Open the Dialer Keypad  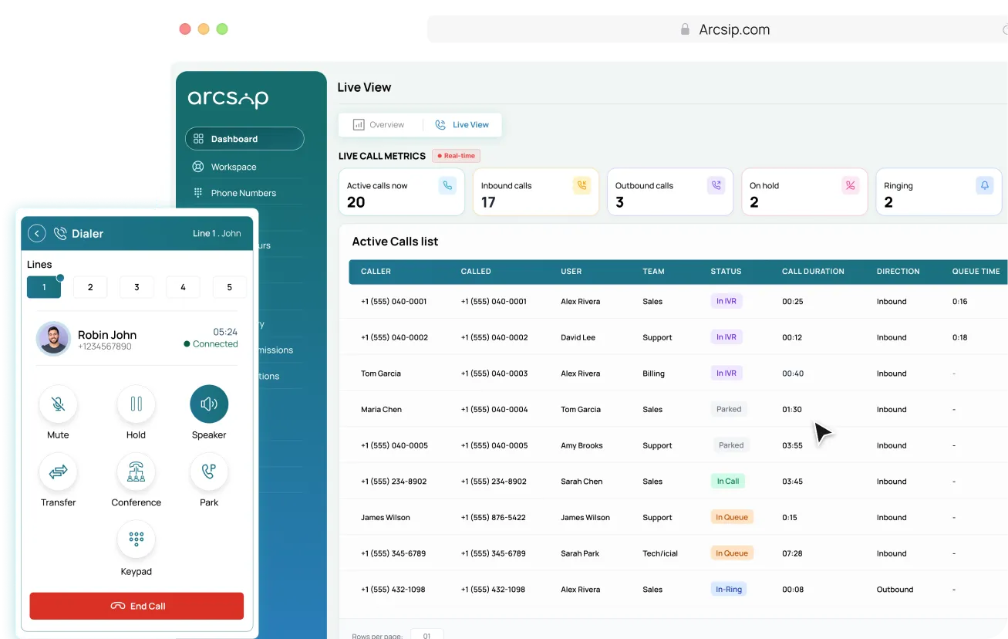[x=136, y=539]
